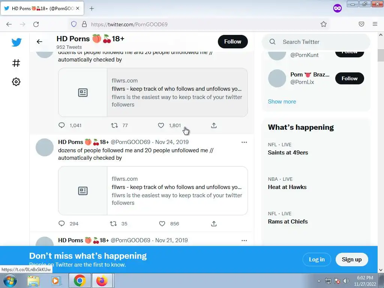Click the browser forward arrow
This screenshot has width=384, height=288.
coord(22,24)
